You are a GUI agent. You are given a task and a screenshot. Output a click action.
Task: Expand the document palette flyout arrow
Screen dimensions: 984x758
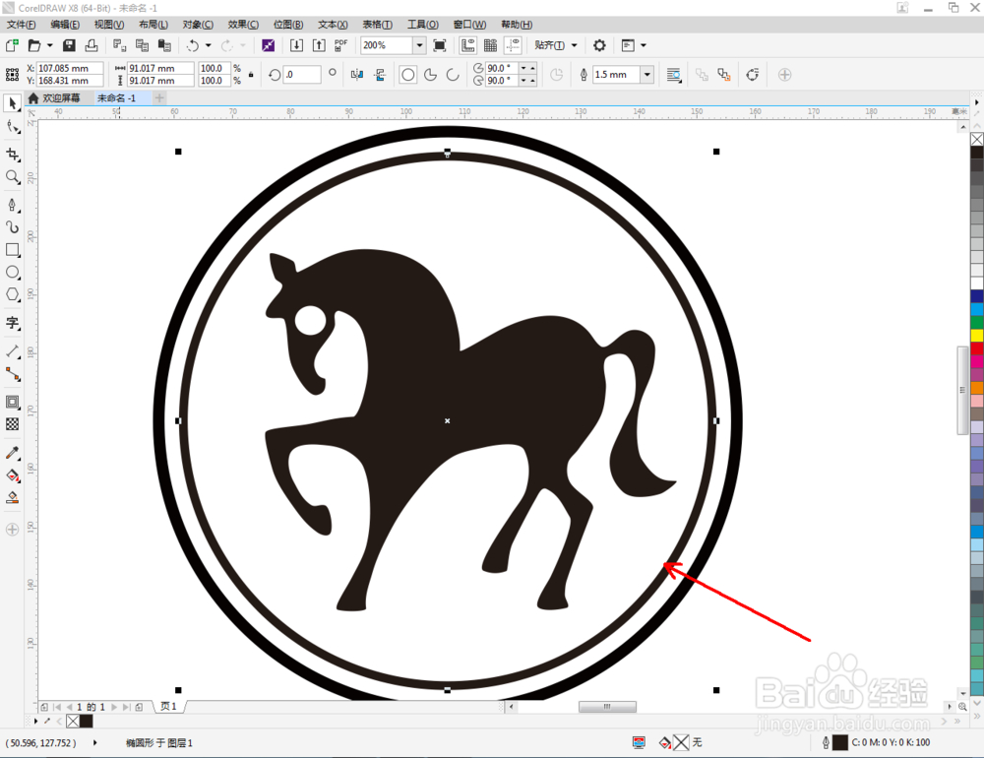click(x=35, y=721)
